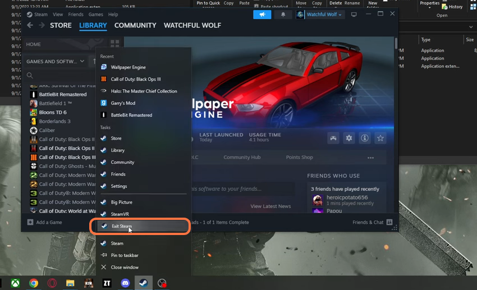Click Add a Game button

[44, 222]
